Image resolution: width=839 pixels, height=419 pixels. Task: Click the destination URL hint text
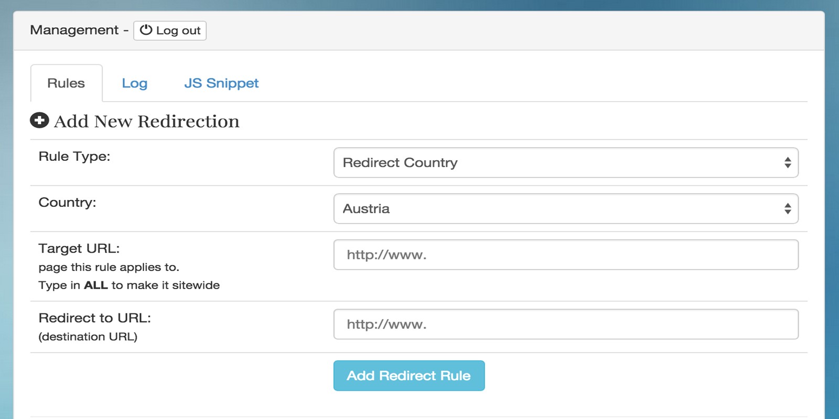[x=88, y=337]
